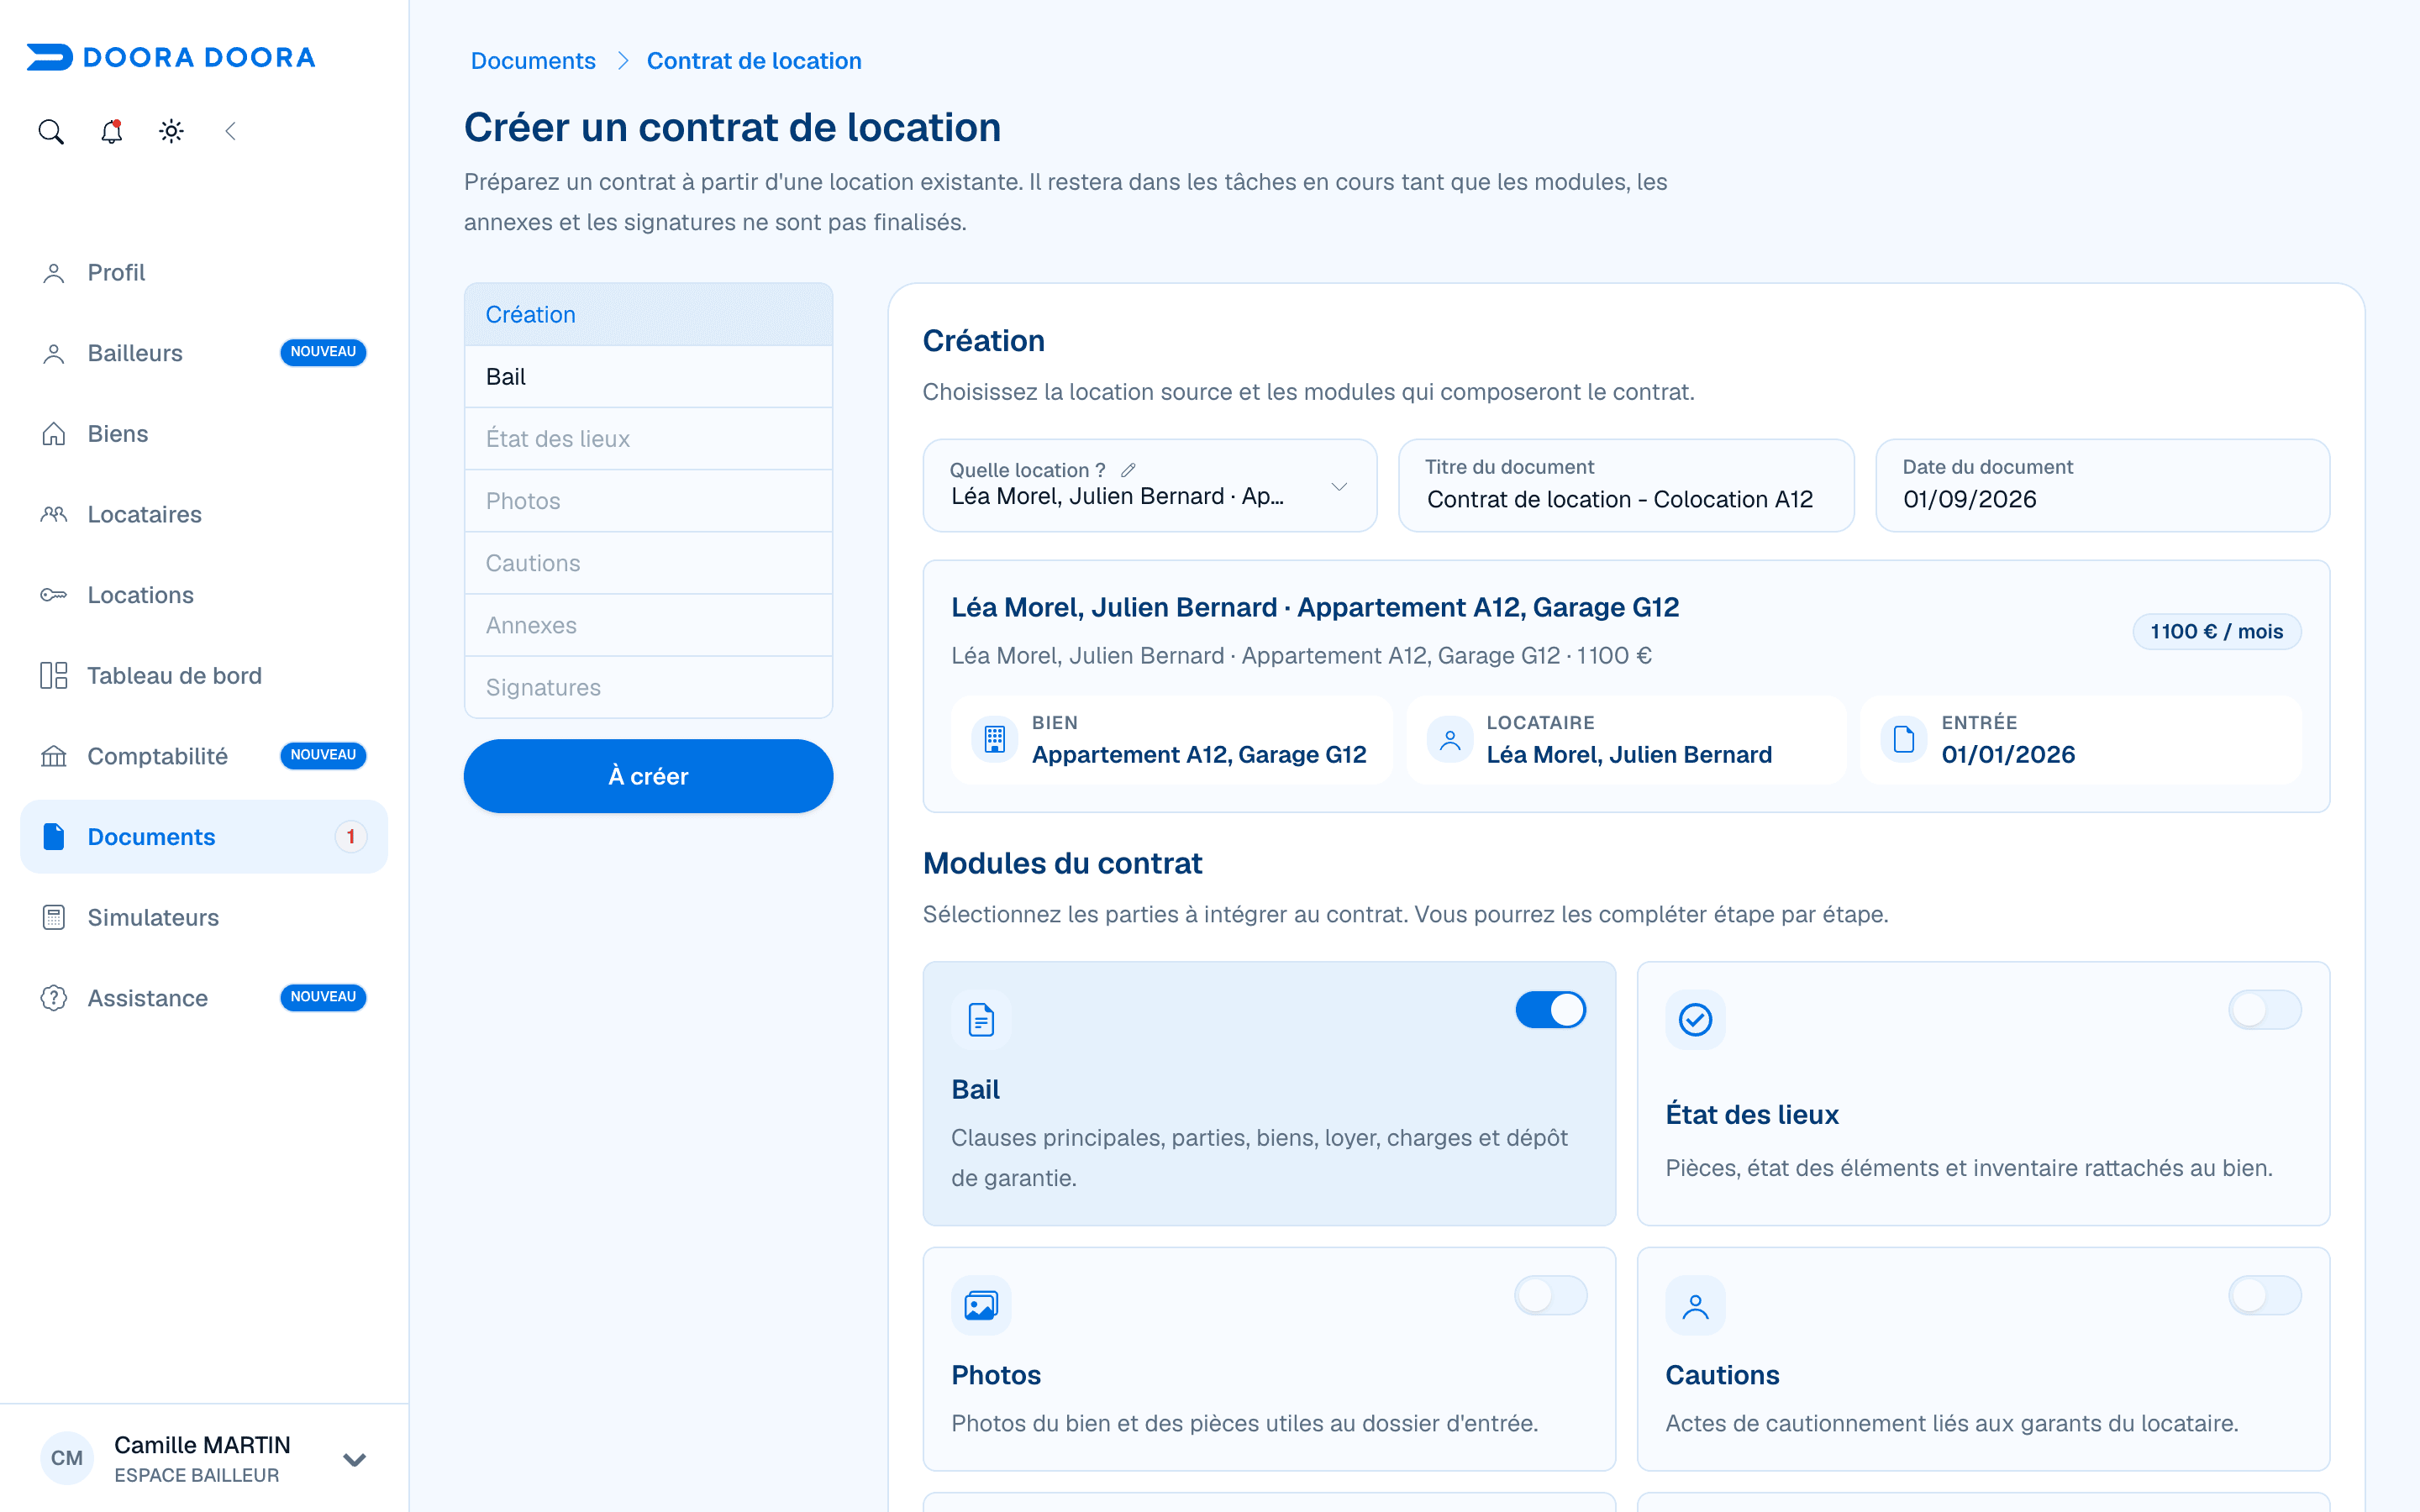2420x1512 pixels.
Task: Toggle the light theme sun icon
Action: click(x=171, y=131)
